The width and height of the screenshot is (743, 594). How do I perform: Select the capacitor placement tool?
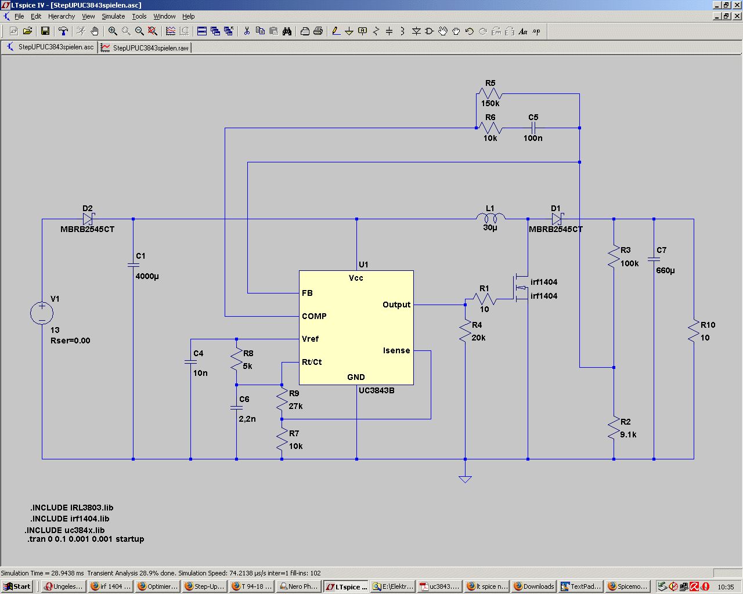389,31
